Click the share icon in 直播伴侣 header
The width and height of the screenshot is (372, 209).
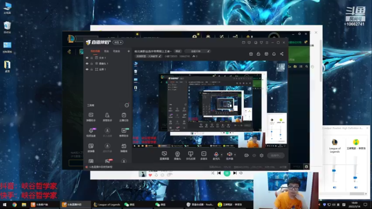click(x=282, y=54)
